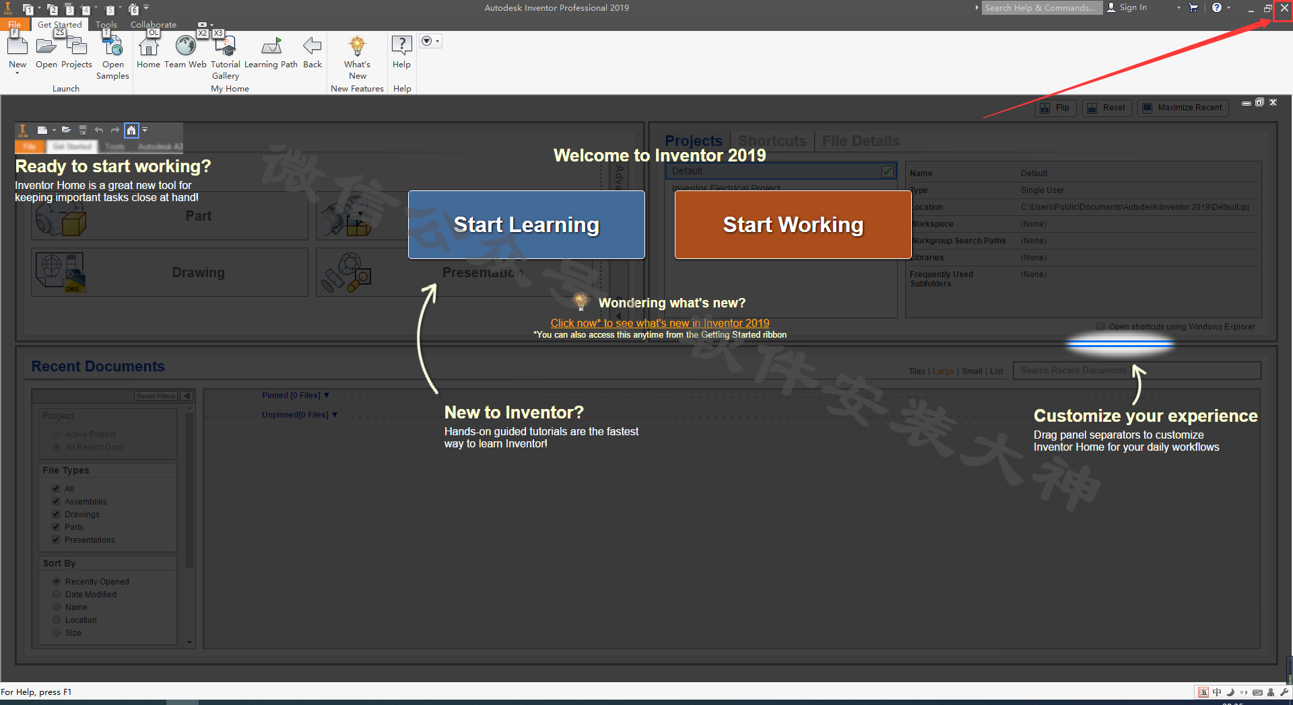Click the Search Help & Commands field
Screen dimensions: 1293x705
click(x=1042, y=7)
